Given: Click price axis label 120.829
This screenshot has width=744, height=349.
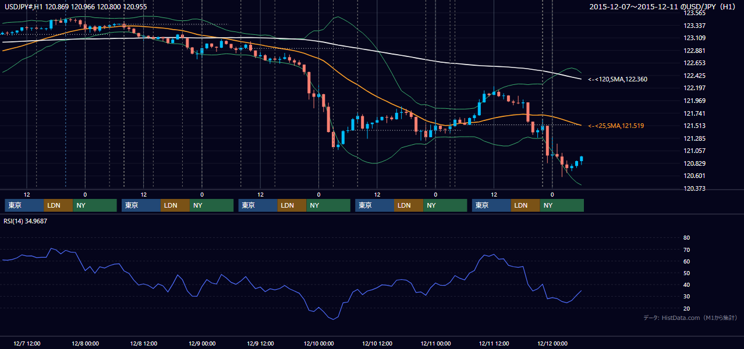Looking at the screenshot, I should click(695, 163).
